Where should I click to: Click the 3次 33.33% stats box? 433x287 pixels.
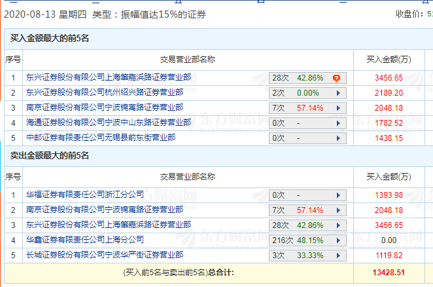[307, 256]
